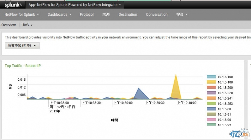Go to the Destination page
Image resolution: width=251 pixels, height=140 pixels.
coord(128,14)
